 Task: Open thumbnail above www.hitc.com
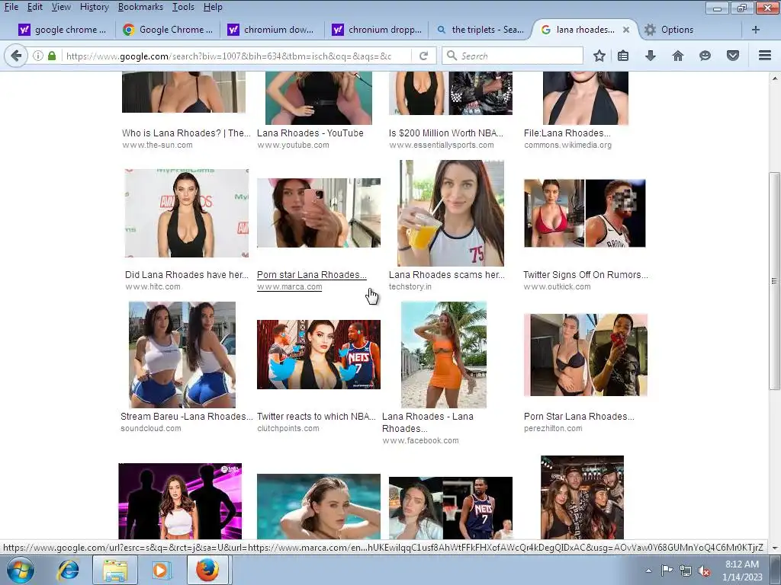tap(186, 213)
